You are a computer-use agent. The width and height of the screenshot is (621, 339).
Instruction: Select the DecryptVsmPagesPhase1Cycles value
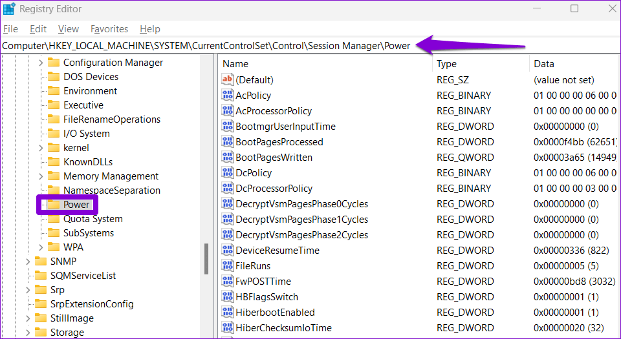pyautogui.click(x=302, y=220)
